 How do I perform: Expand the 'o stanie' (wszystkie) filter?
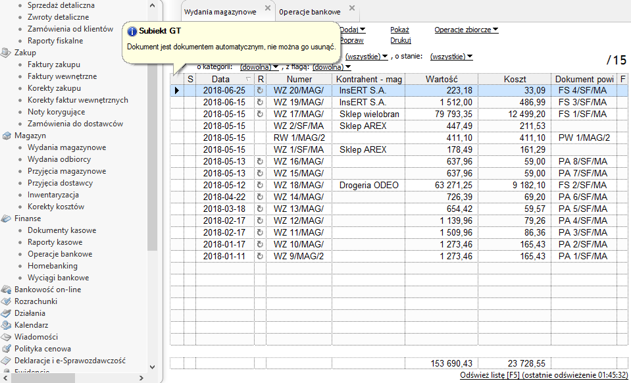pyautogui.click(x=451, y=57)
